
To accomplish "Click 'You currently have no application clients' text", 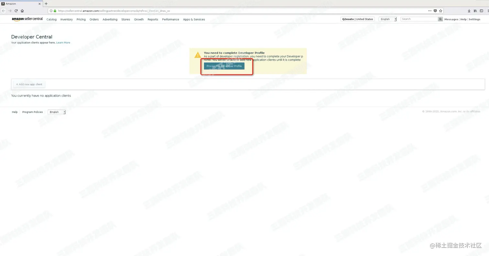I will [41, 96].
